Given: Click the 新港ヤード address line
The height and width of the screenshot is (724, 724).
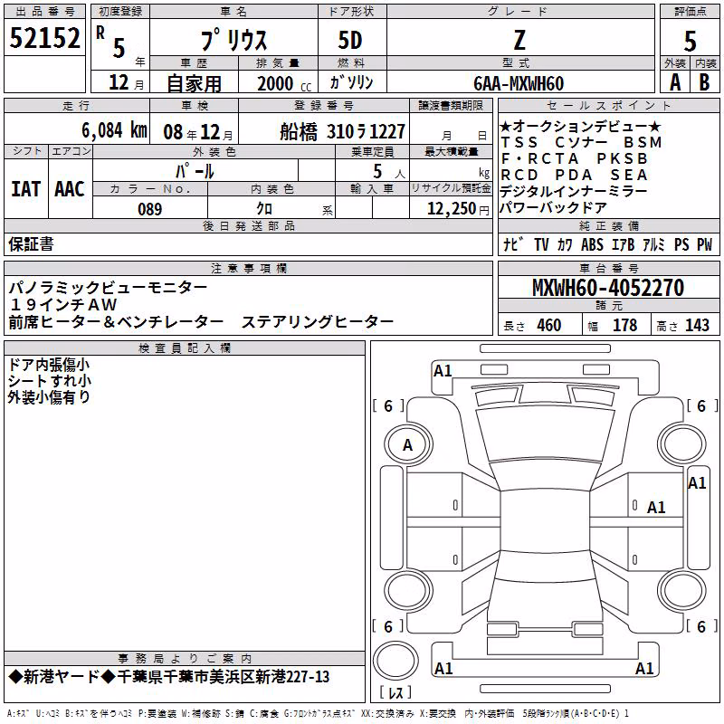Looking at the screenshot, I should (169, 677).
